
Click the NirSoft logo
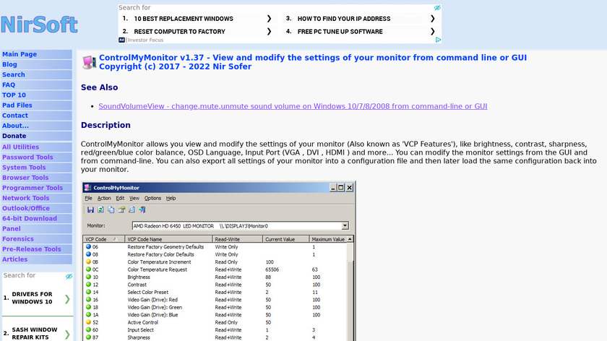[39, 25]
